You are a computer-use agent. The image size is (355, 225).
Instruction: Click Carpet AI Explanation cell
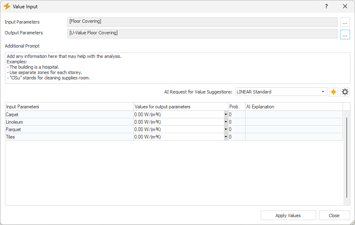[x=294, y=115]
